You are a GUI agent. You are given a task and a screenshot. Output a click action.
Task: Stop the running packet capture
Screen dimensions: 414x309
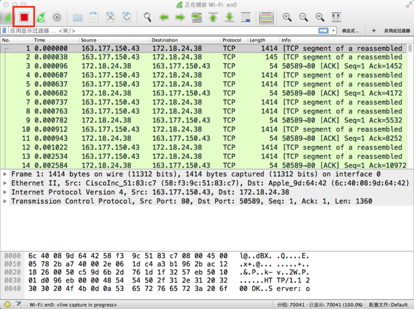[24, 17]
